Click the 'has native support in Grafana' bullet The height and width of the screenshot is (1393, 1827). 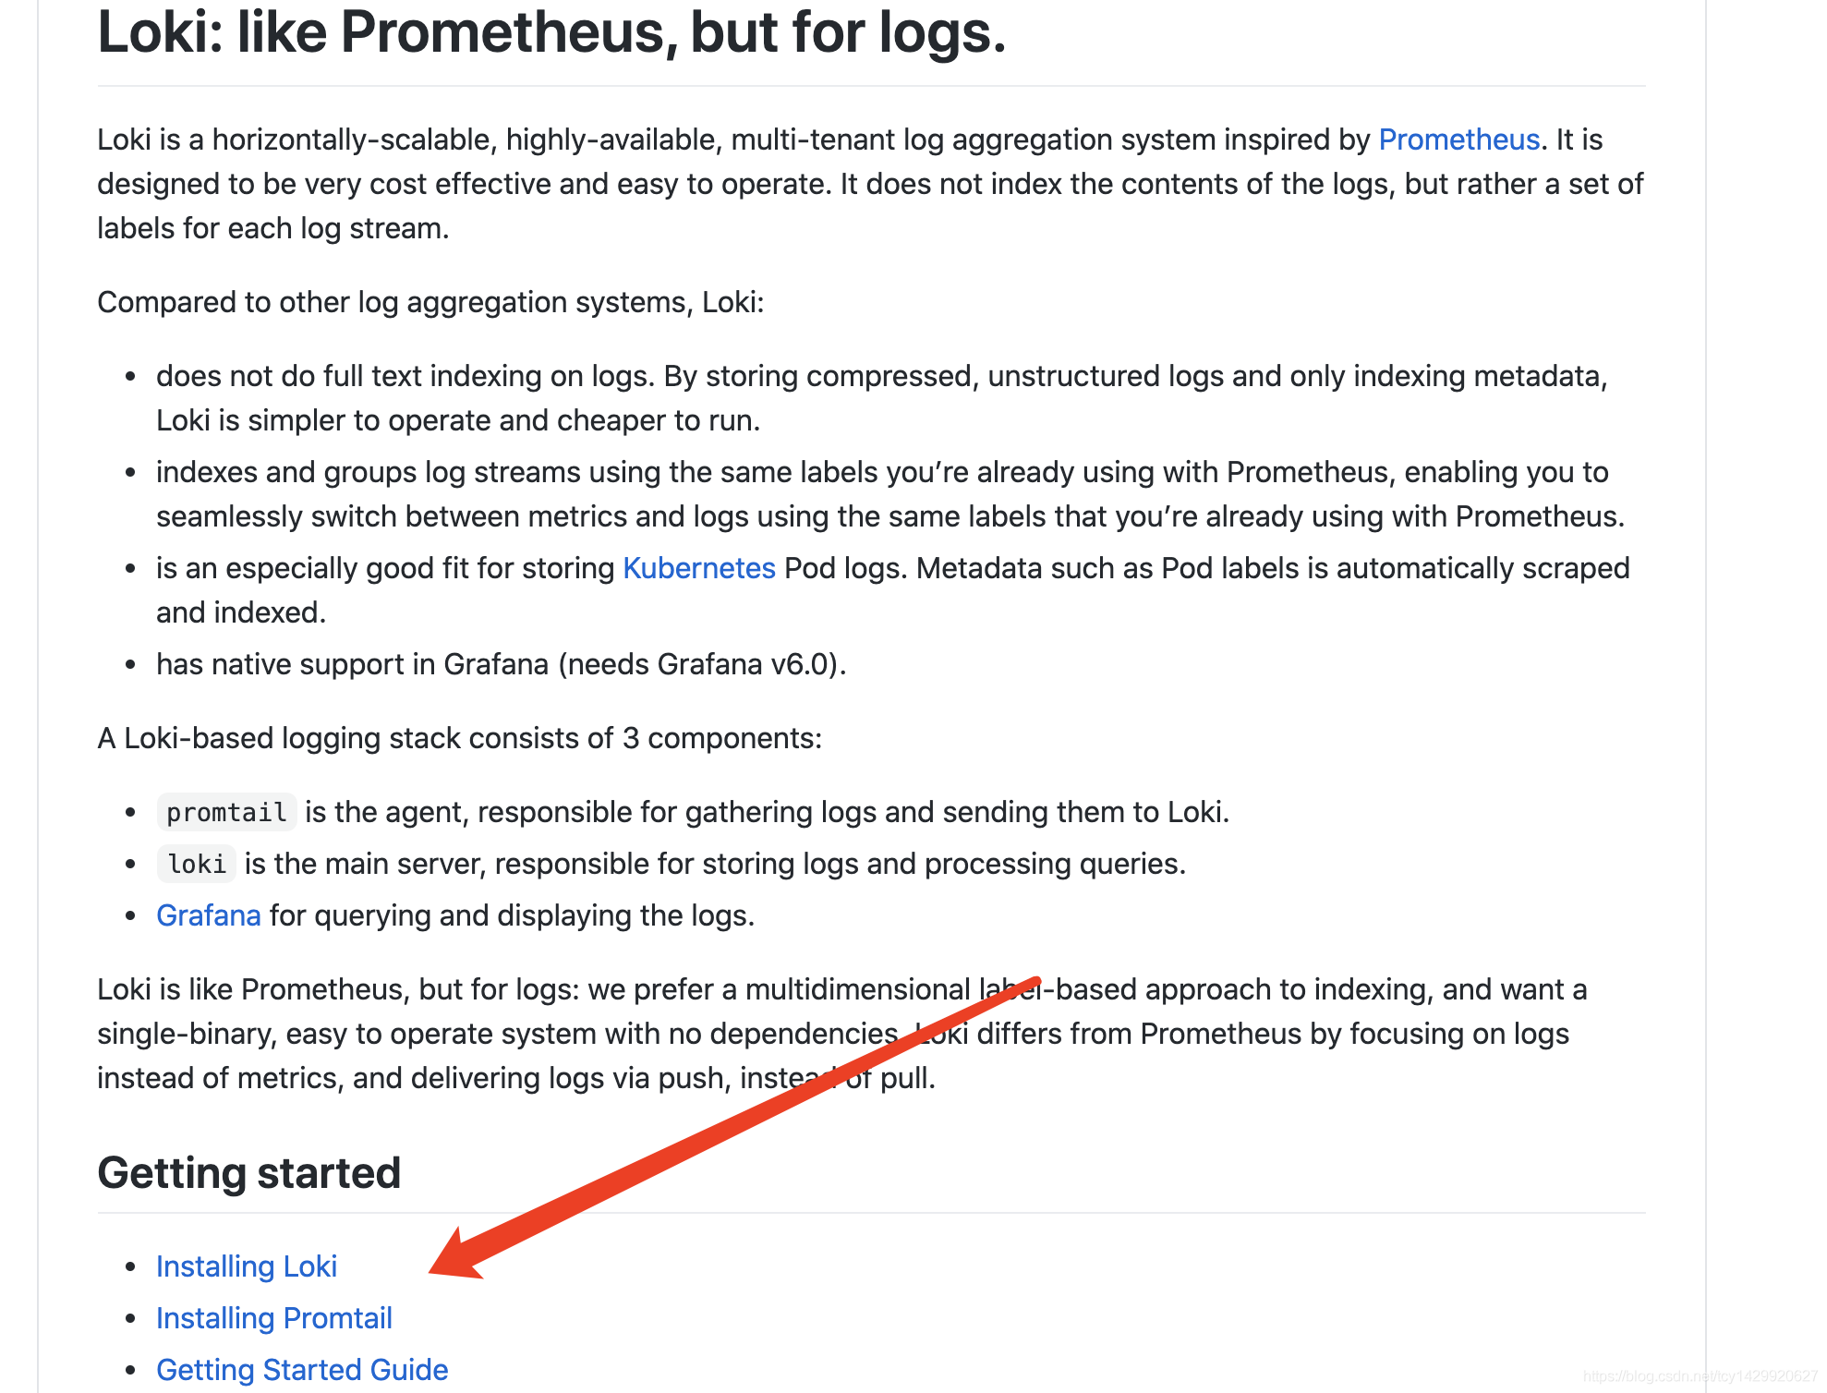pos(501,665)
